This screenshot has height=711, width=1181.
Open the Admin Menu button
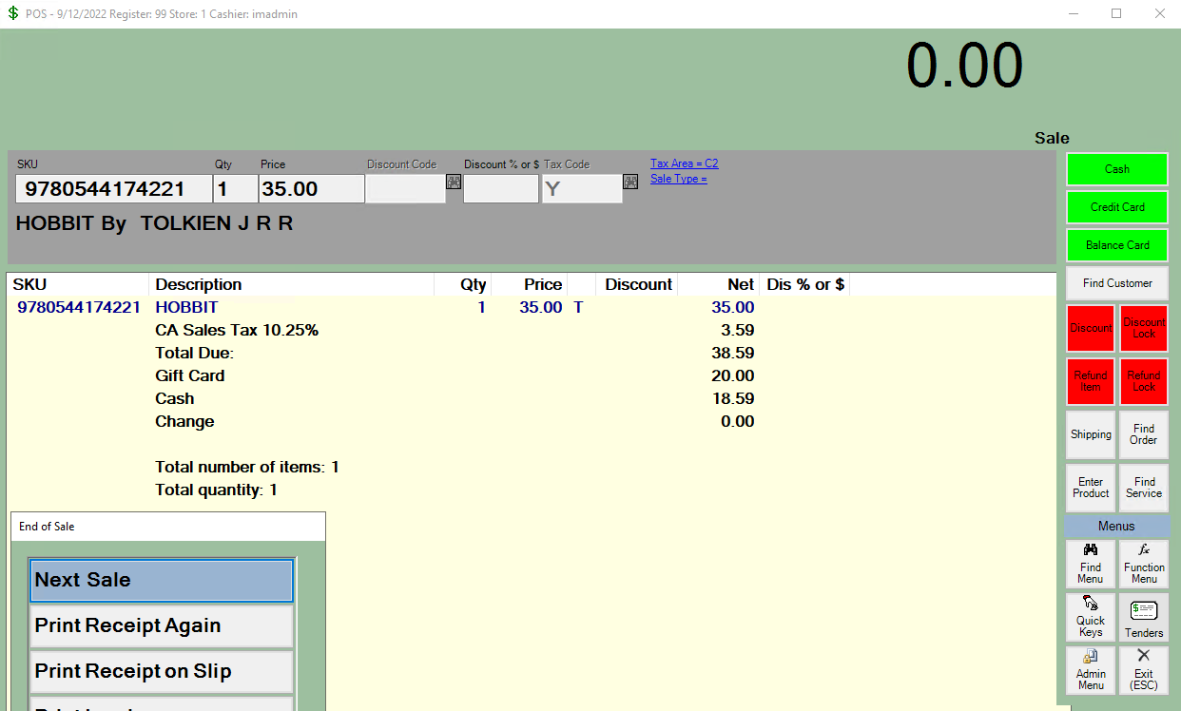click(1091, 670)
